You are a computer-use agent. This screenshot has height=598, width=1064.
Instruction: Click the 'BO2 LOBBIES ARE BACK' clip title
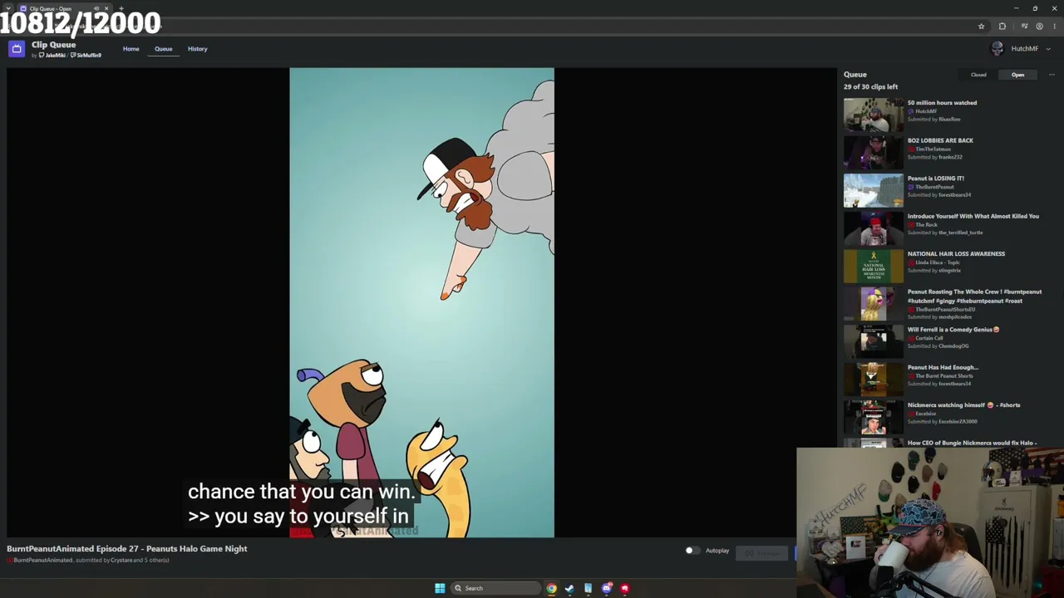pos(940,140)
